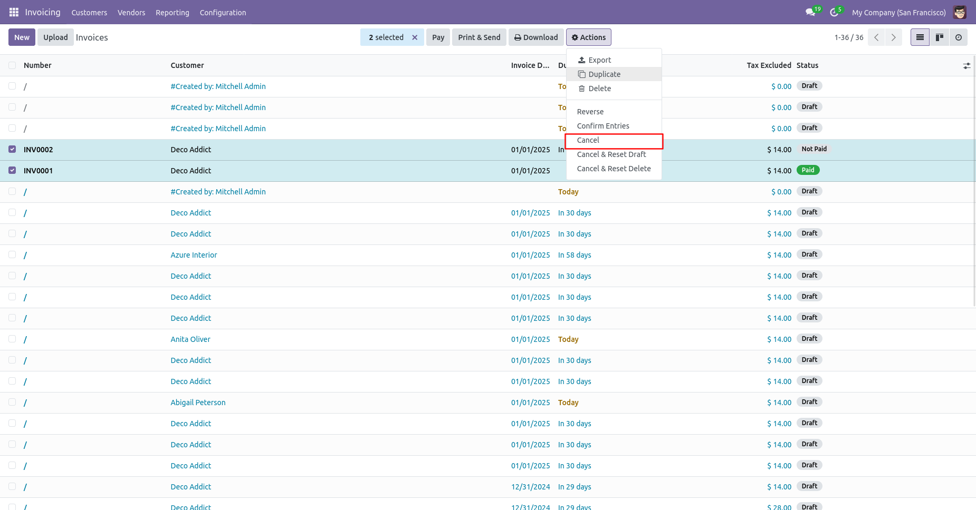
Task: Open the user avatar menu
Action: 960,12
